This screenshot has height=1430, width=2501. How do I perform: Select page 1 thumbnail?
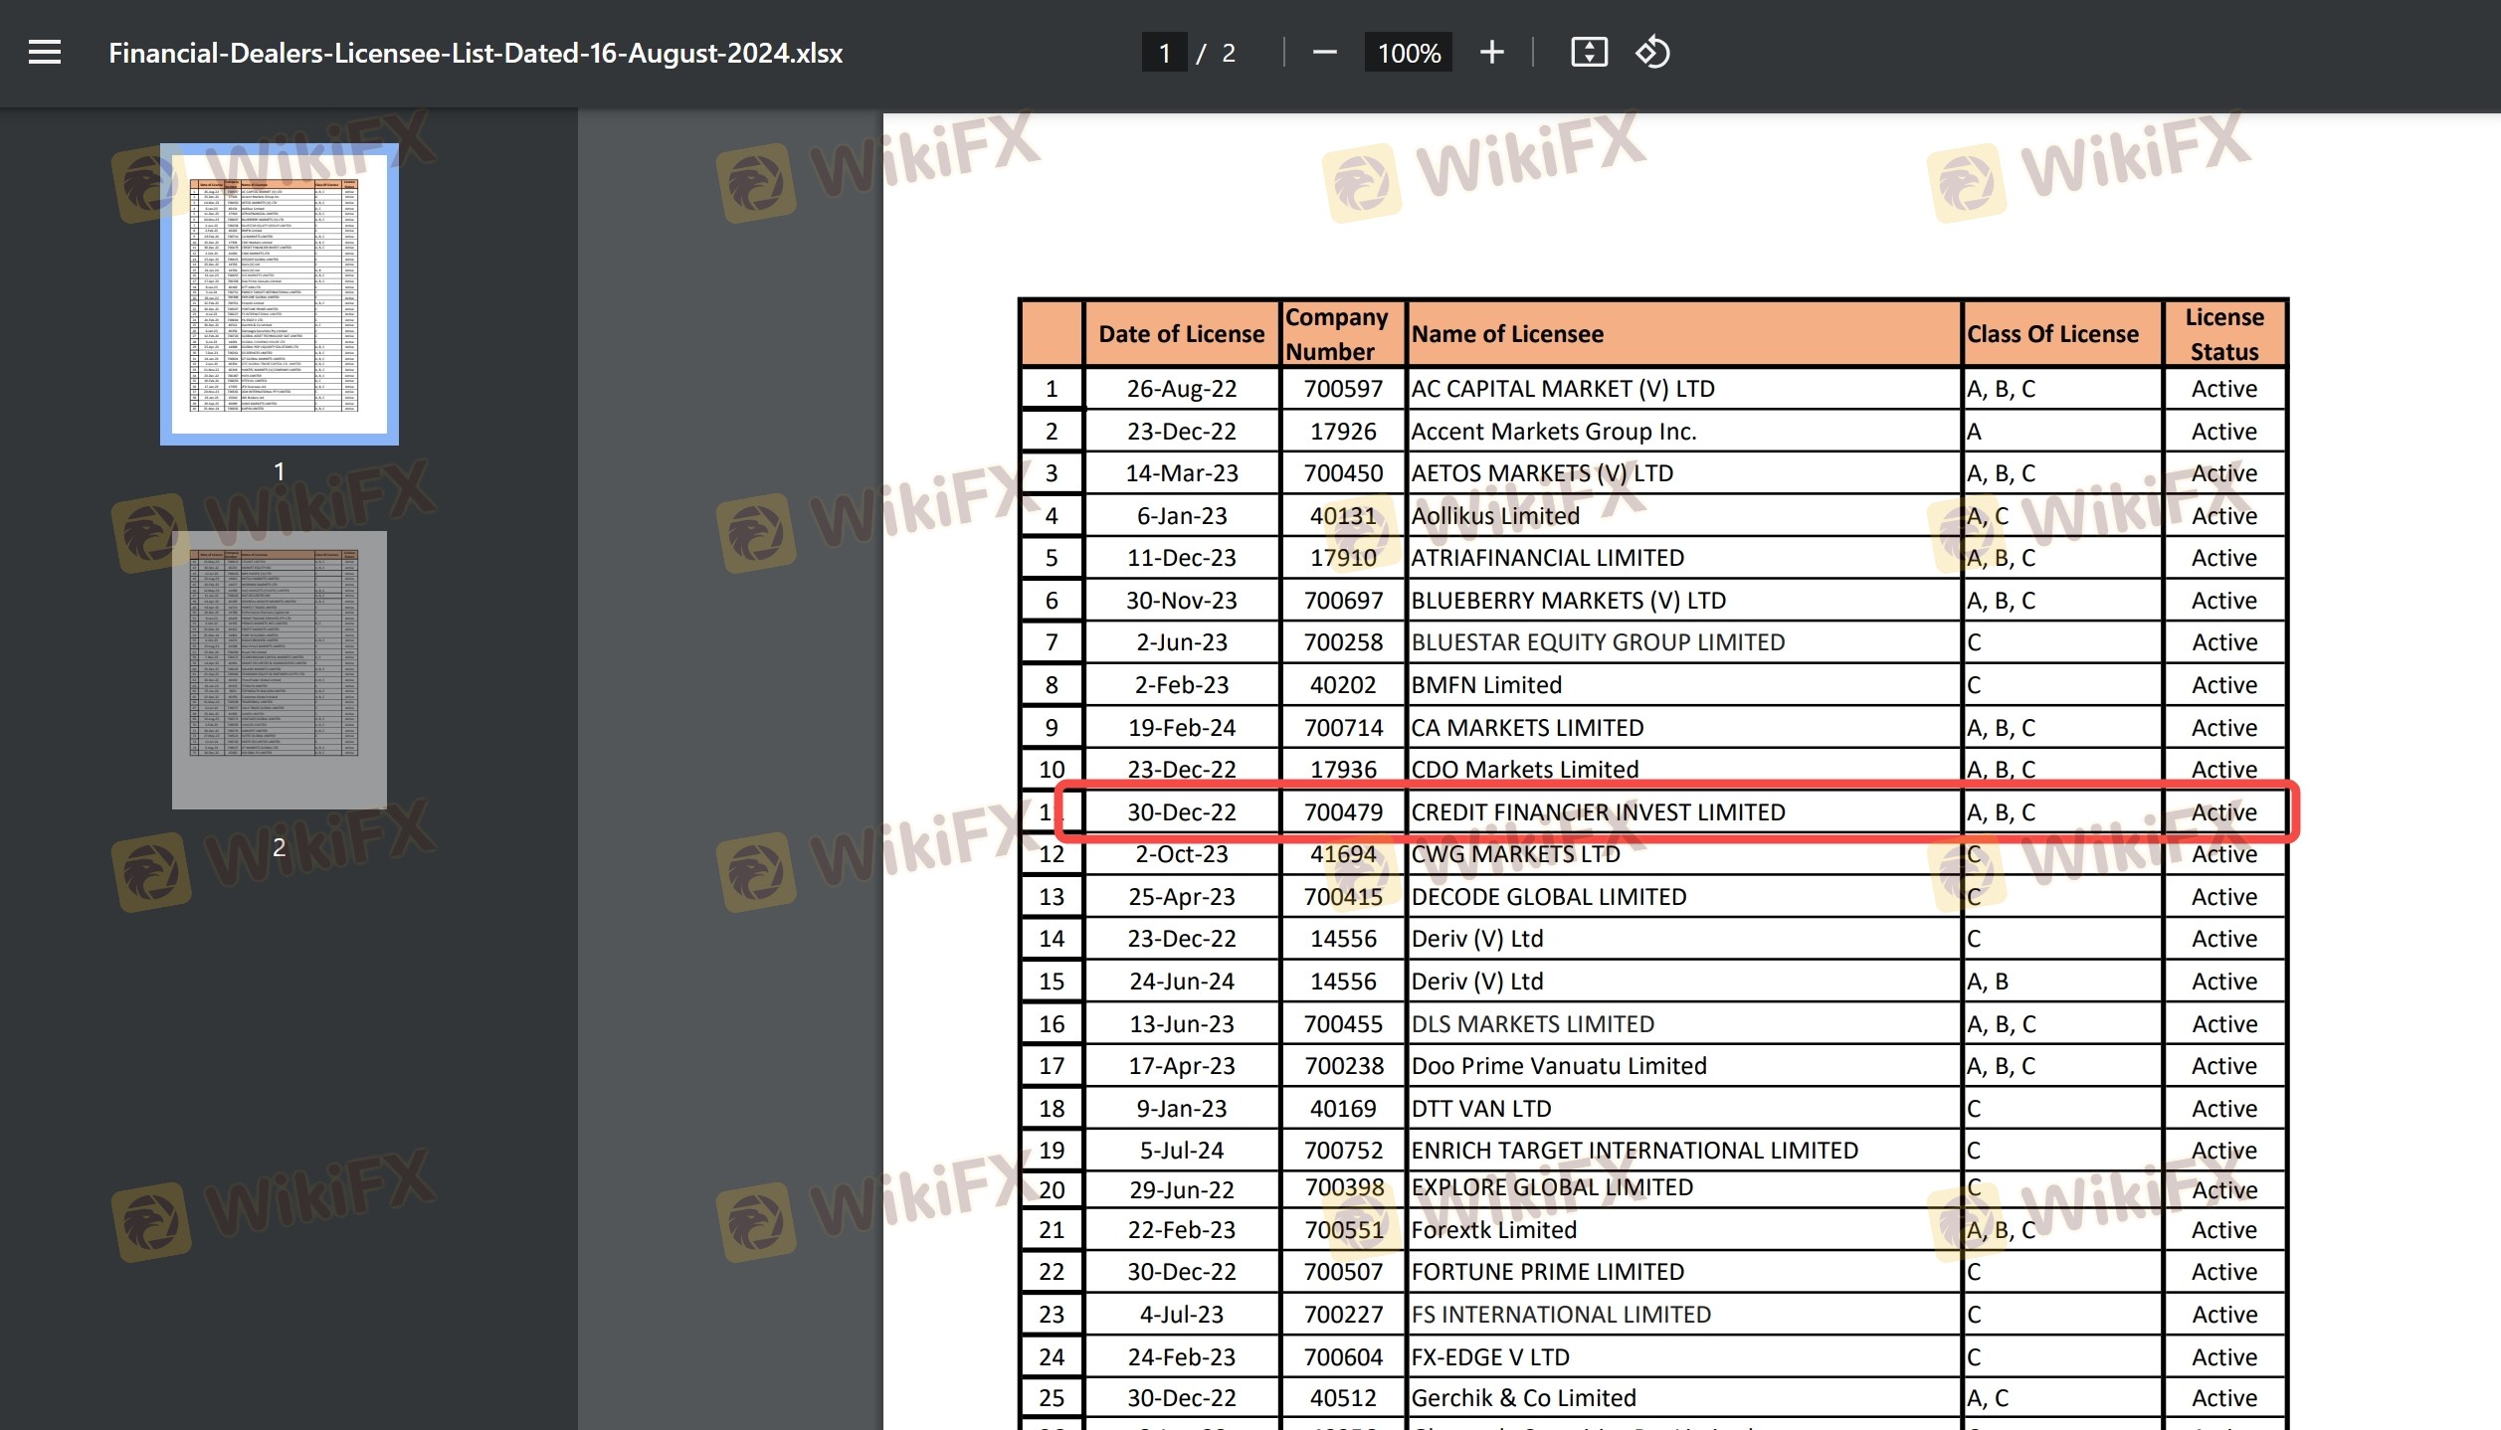(280, 294)
